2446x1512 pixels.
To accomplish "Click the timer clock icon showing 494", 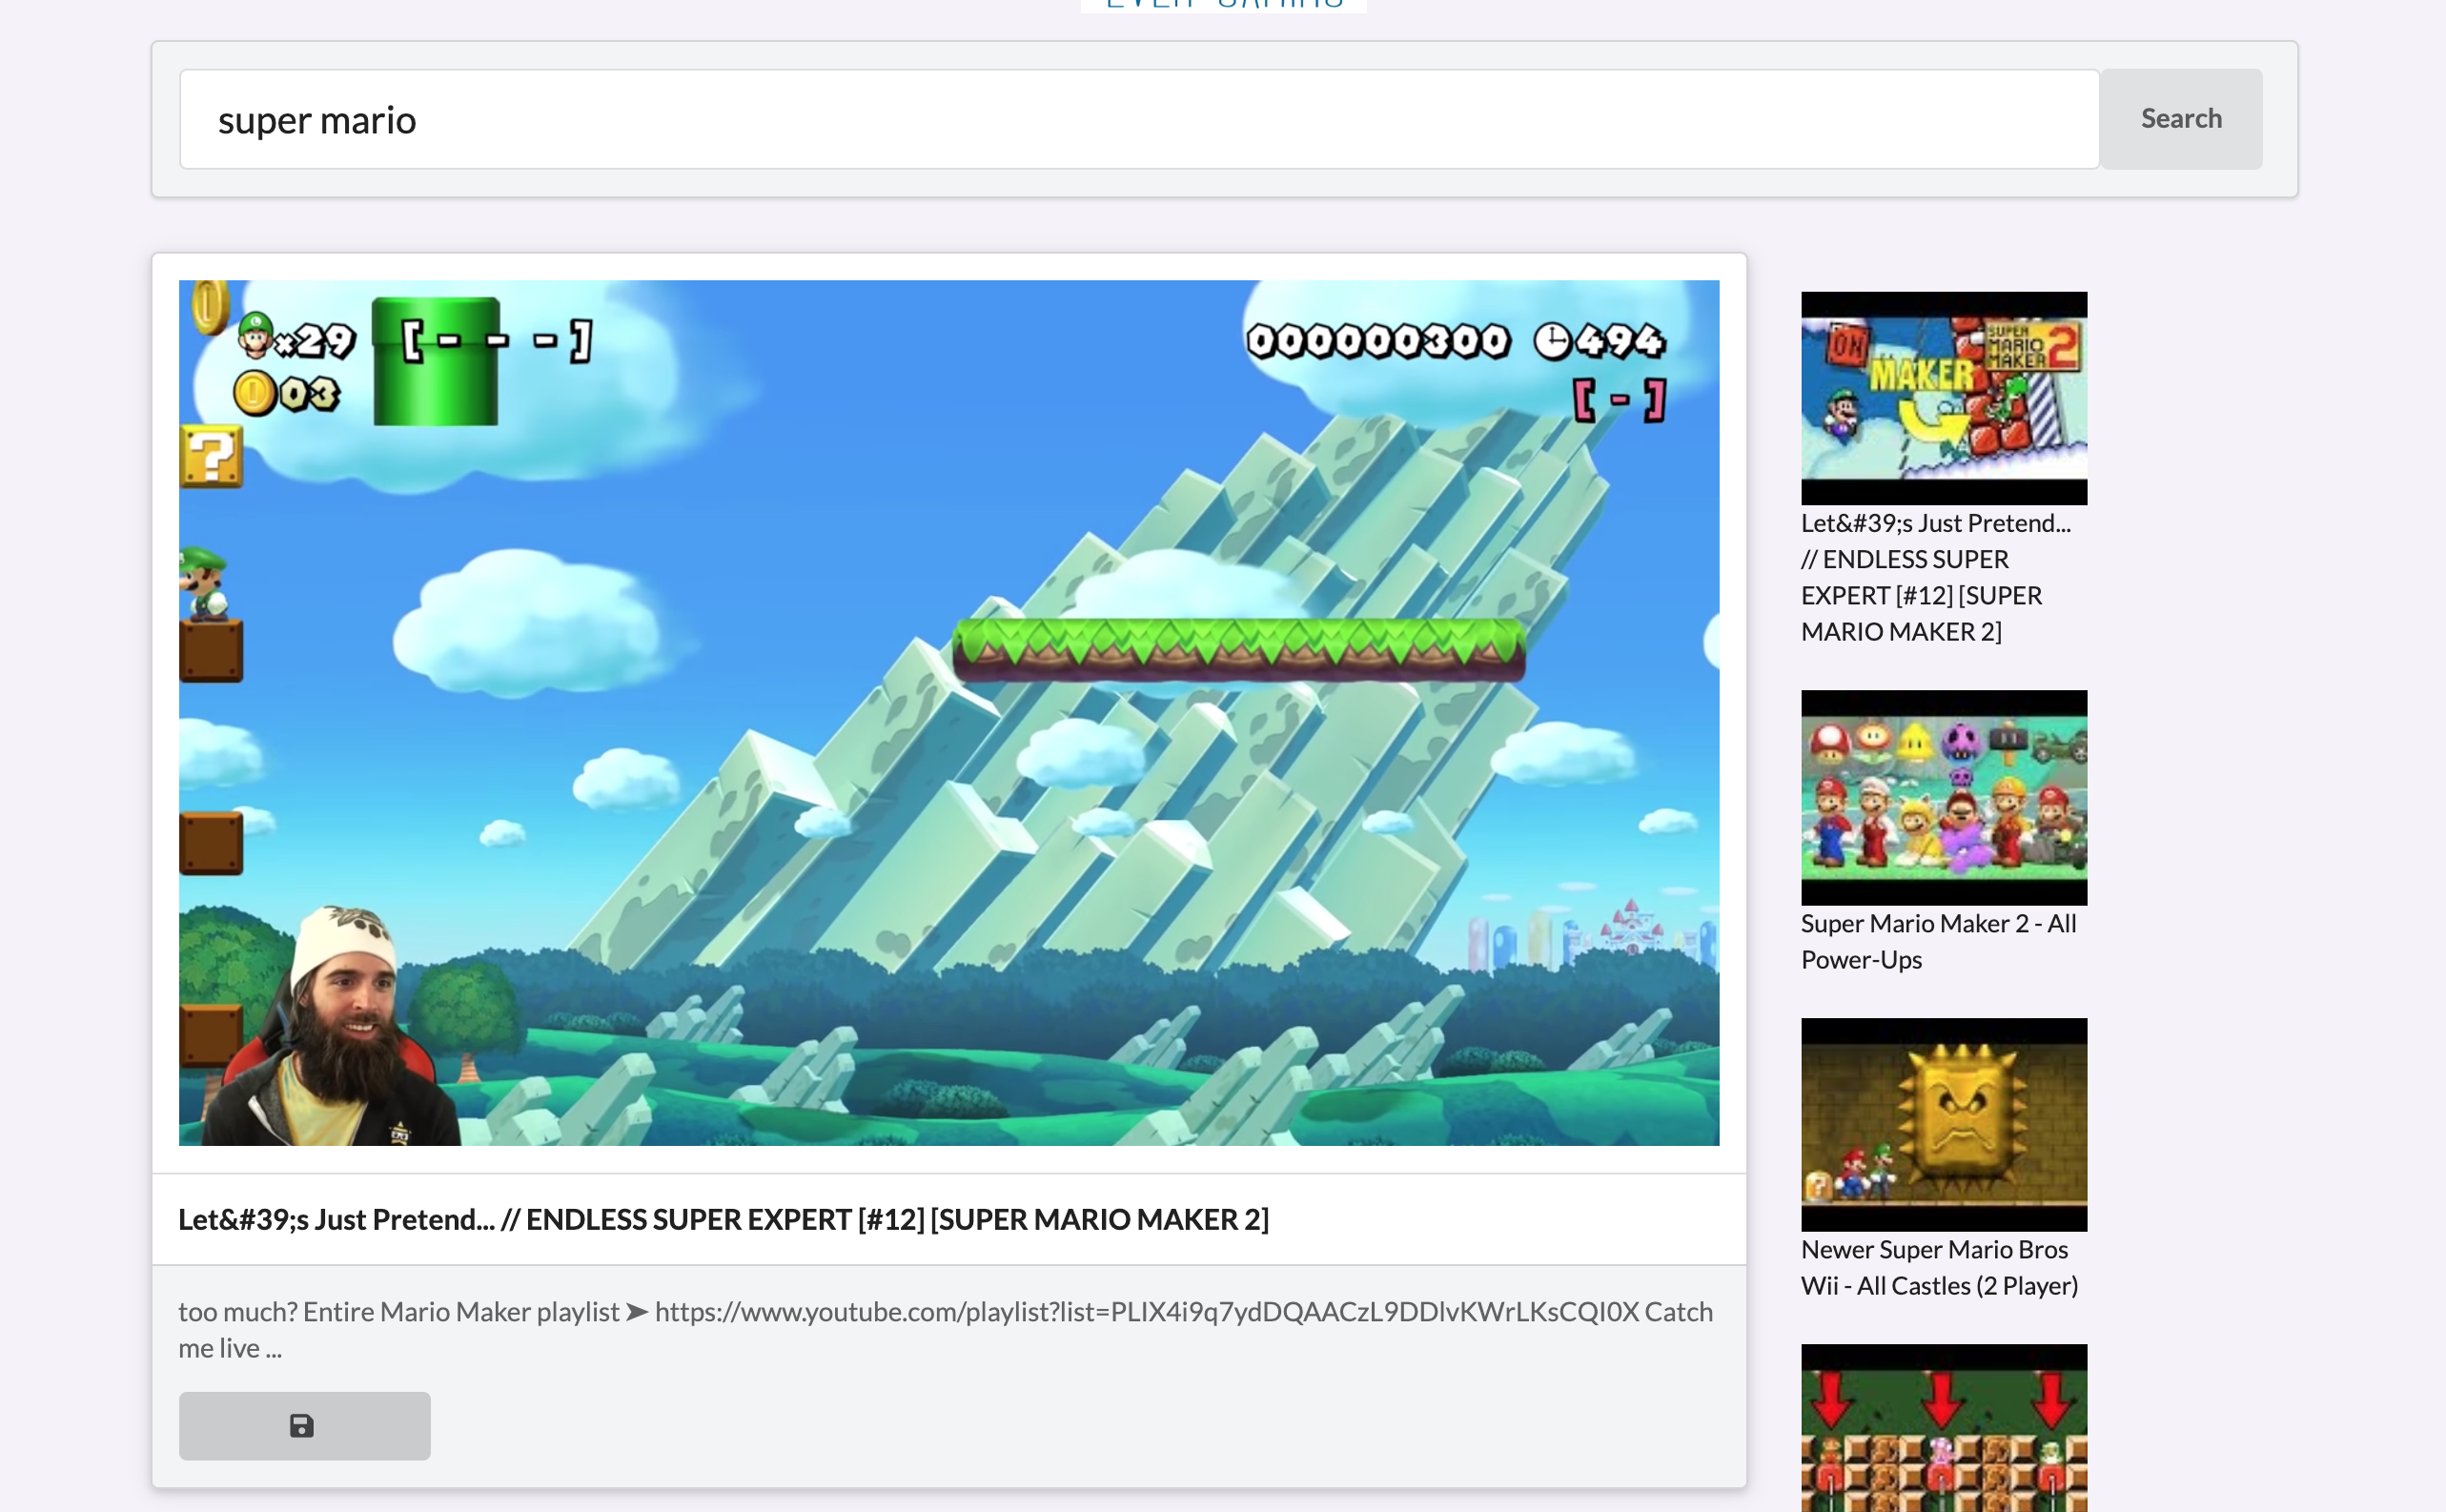I will pos(1551,342).
